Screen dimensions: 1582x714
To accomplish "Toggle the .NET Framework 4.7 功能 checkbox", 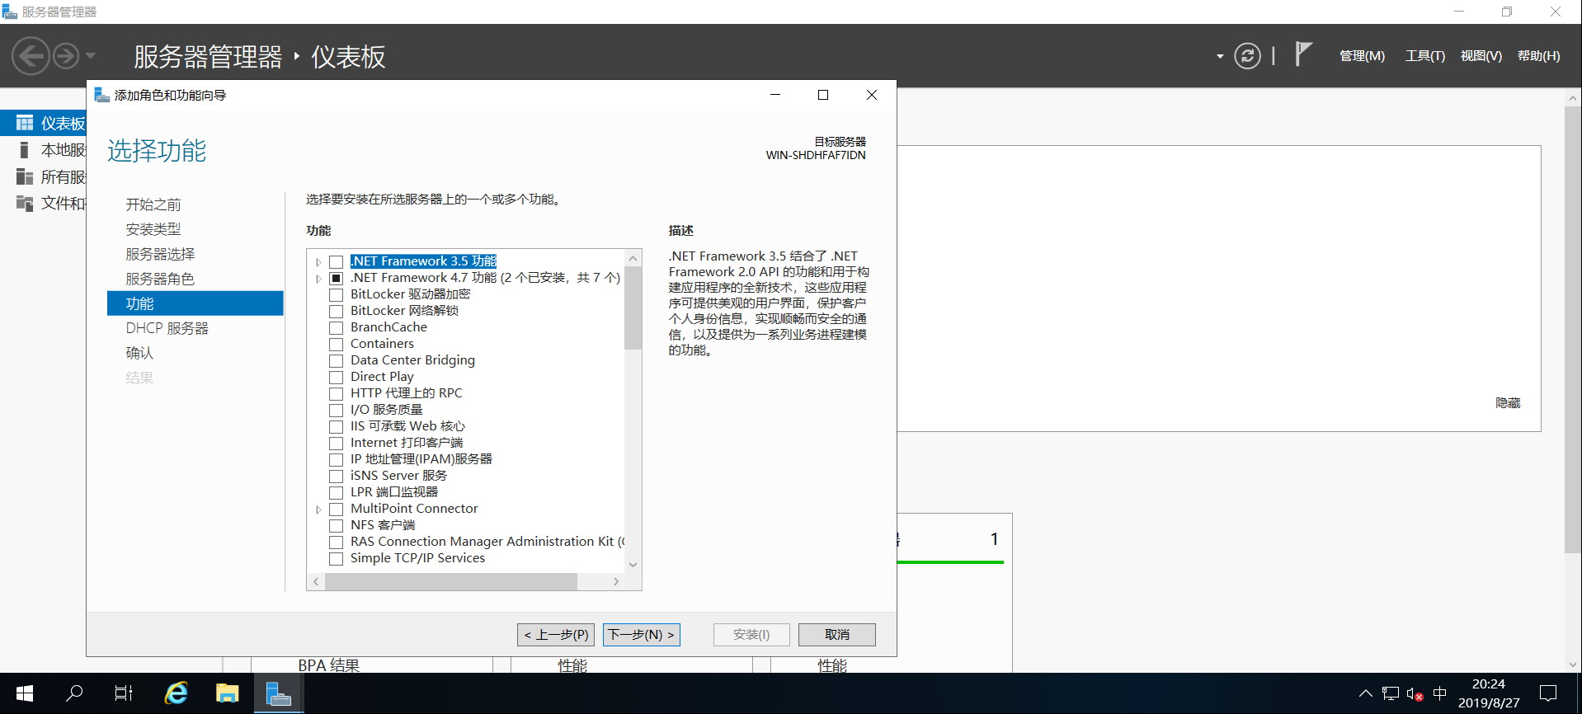I will click(336, 279).
